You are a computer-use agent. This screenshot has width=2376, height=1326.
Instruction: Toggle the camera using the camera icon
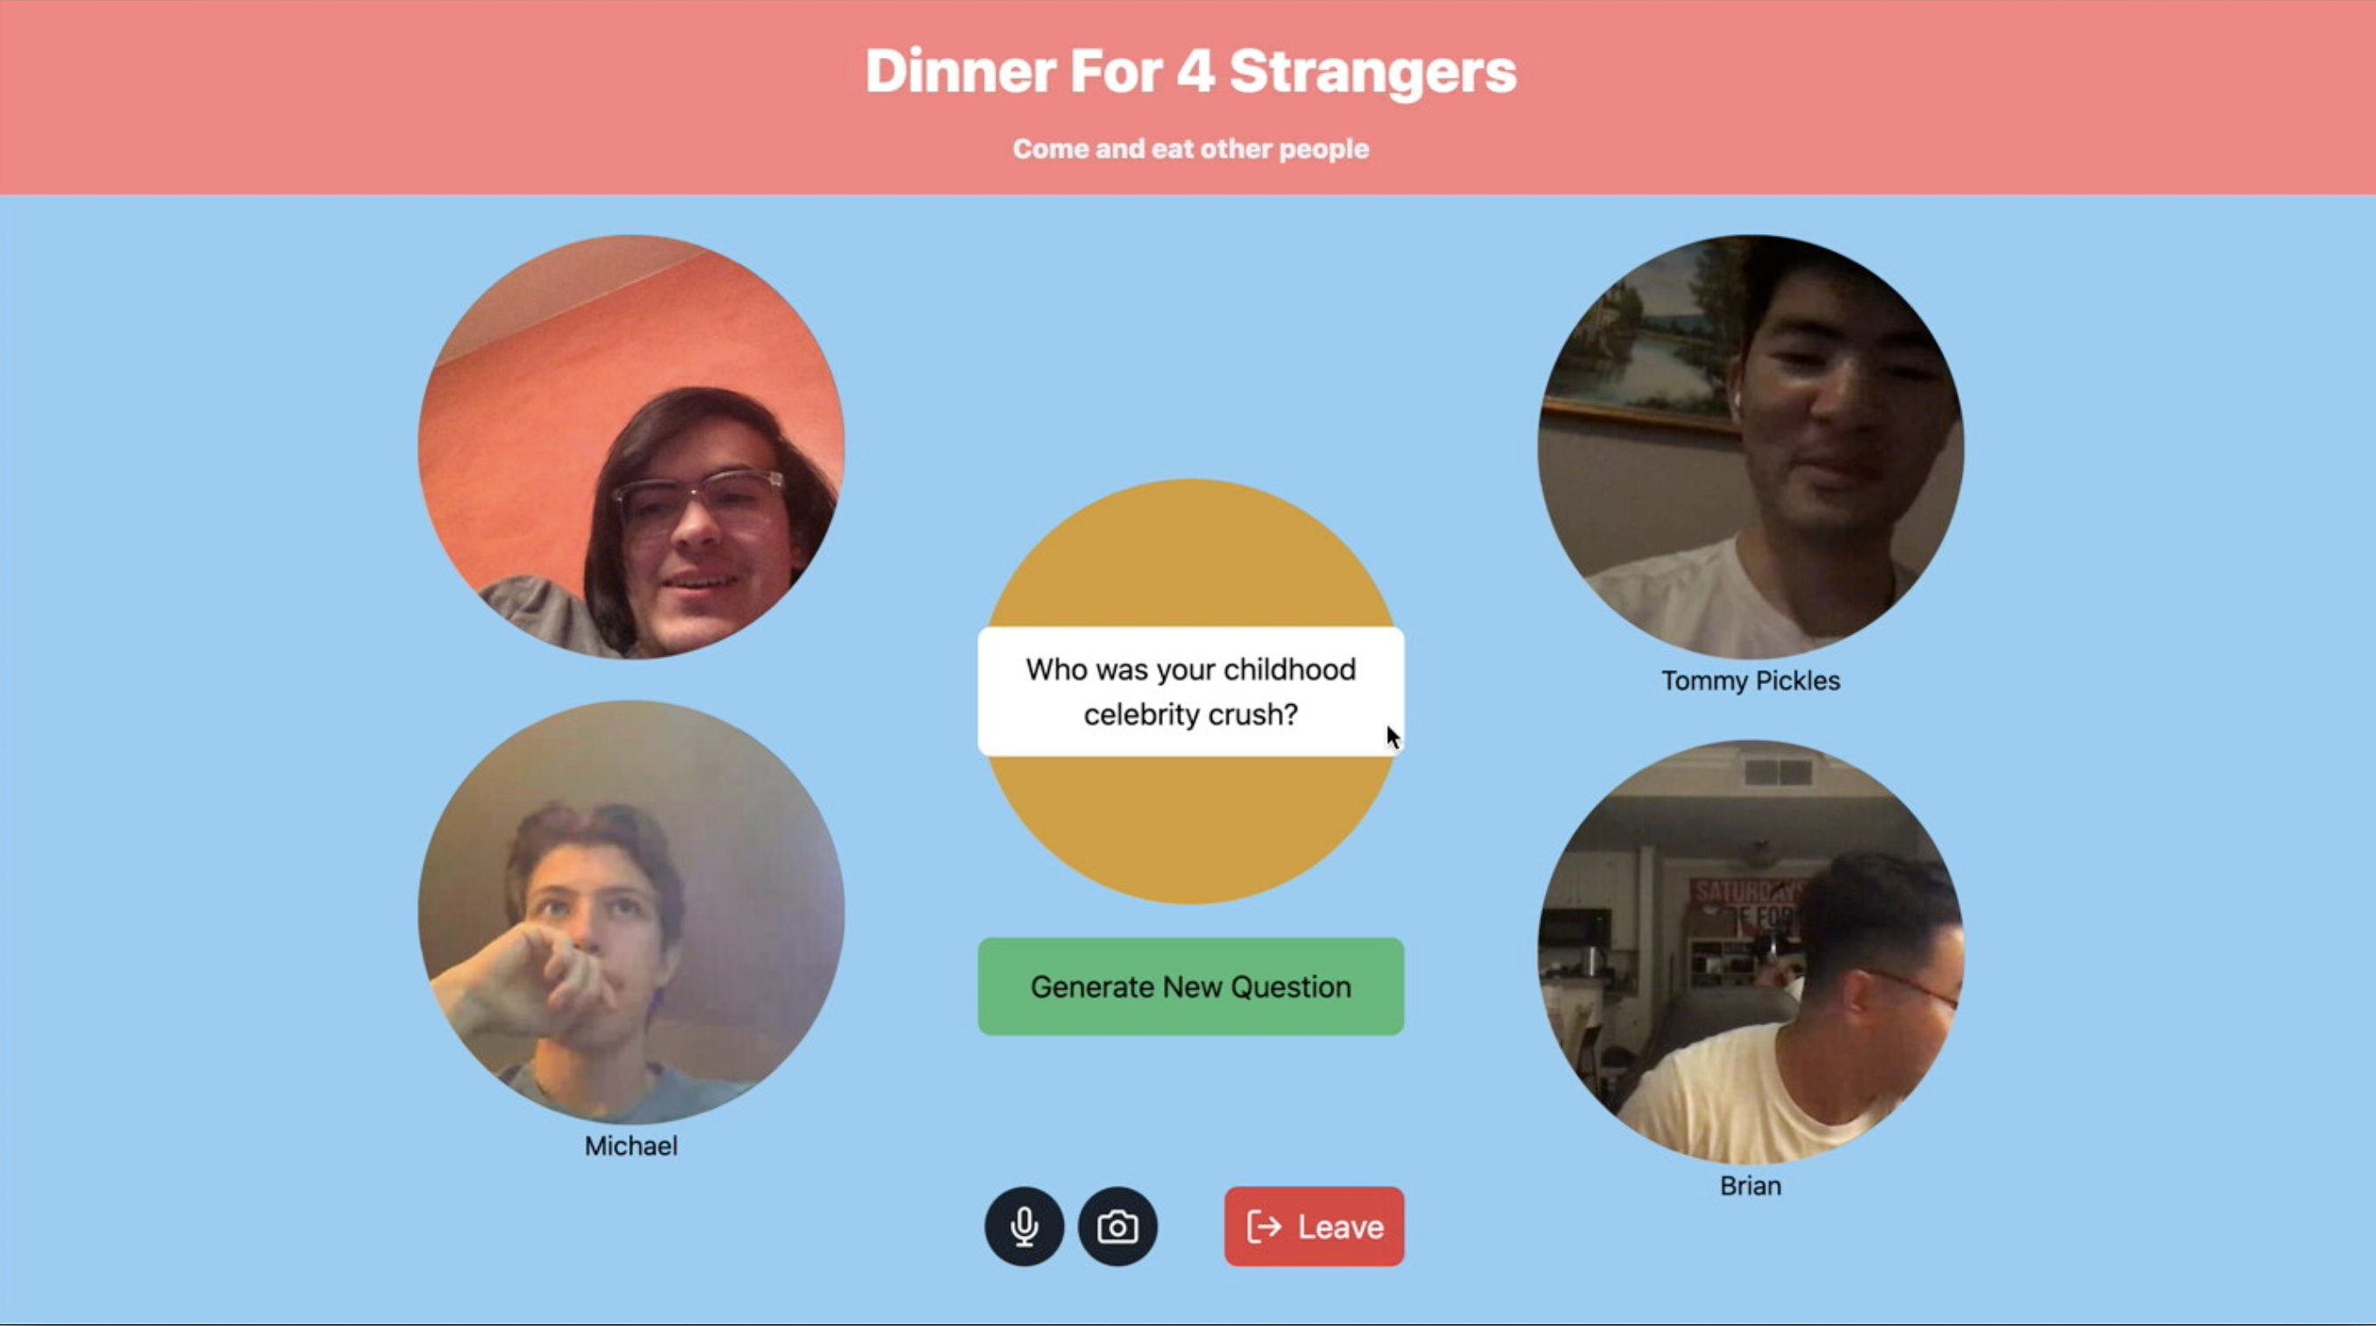click(1117, 1226)
